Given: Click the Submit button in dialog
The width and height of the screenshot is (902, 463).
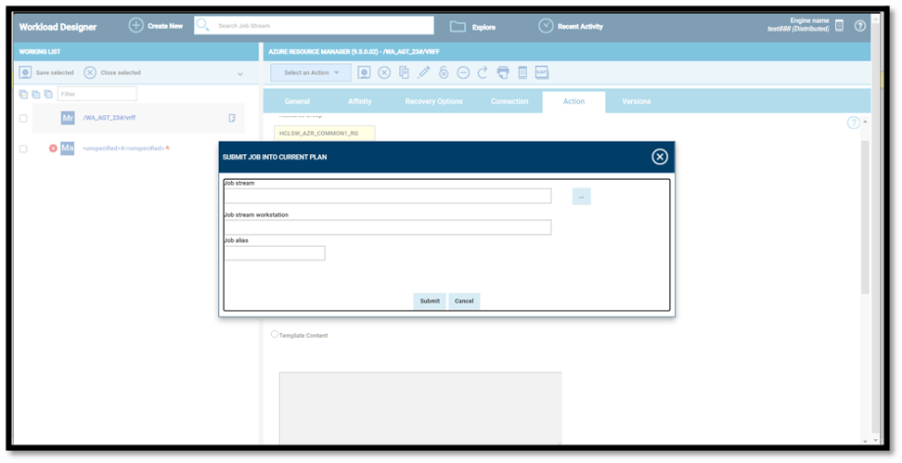Looking at the screenshot, I should [430, 301].
